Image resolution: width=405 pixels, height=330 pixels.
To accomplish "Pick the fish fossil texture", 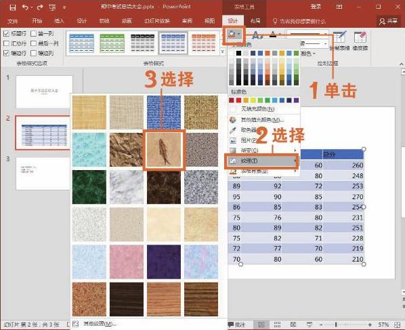I will click(164, 150).
